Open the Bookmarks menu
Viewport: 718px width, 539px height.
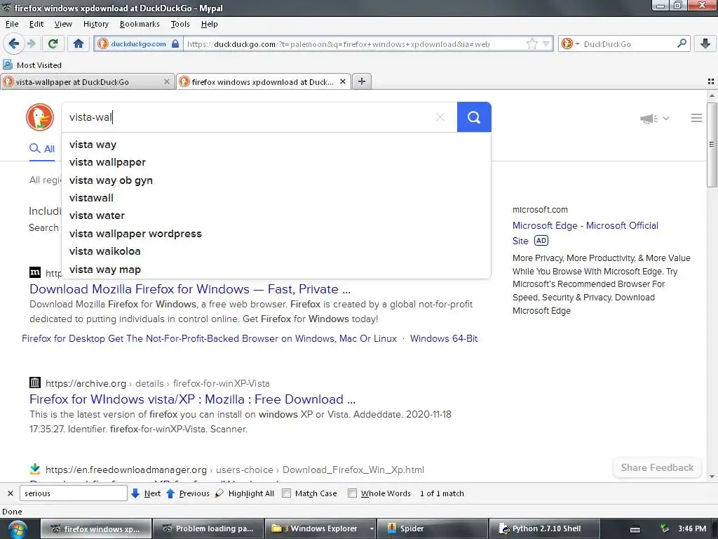(140, 24)
